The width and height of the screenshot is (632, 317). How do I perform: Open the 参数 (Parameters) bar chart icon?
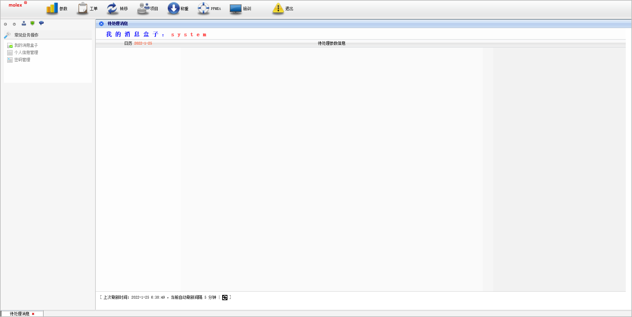point(52,9)
